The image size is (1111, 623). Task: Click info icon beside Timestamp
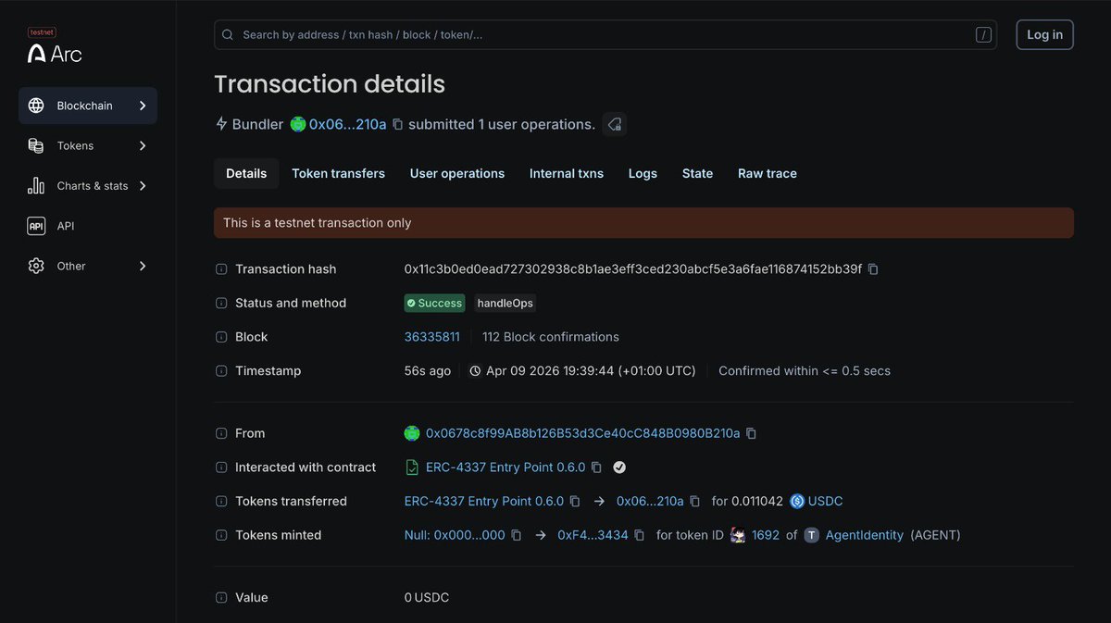(x=221, y=371)
